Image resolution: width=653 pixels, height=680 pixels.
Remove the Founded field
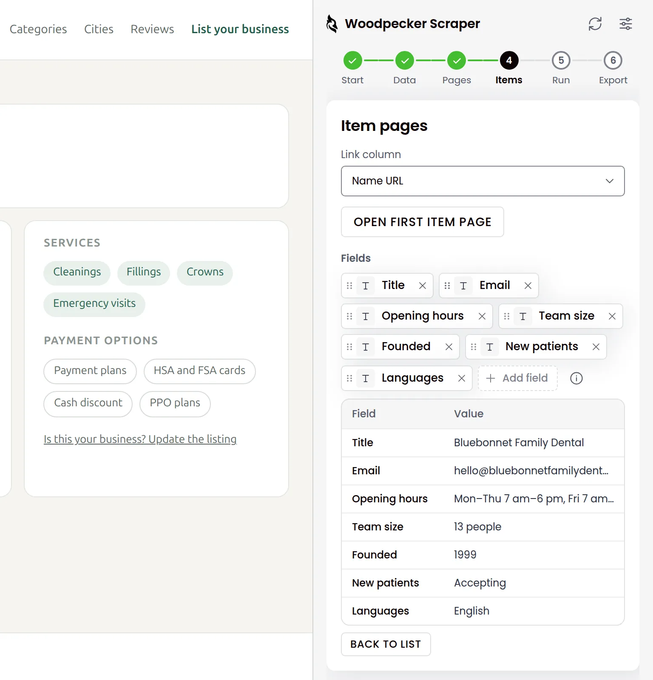click(449, 347)
